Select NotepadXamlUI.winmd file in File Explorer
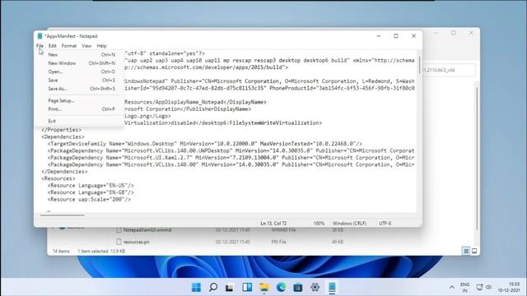Viewport: 527px width, 296px height. (x=147, y=230)
